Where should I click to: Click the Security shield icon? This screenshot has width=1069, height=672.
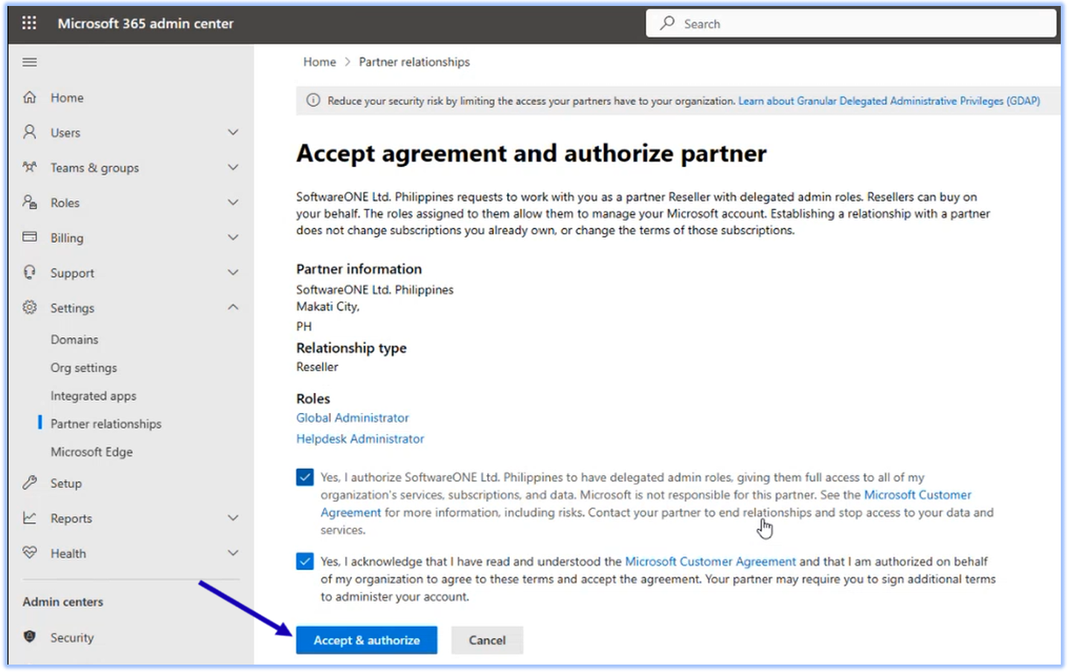tap(30, 637)
